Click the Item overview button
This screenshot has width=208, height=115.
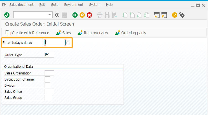pos(93,33)
